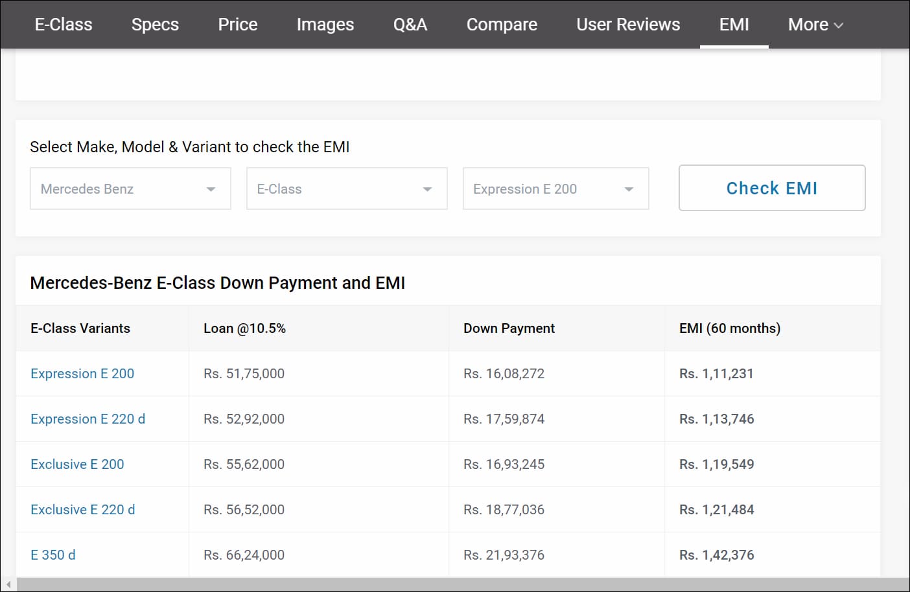Click the Exclusive E 200 variant link
The image size is (910, 592).
(x=77, y=464)
